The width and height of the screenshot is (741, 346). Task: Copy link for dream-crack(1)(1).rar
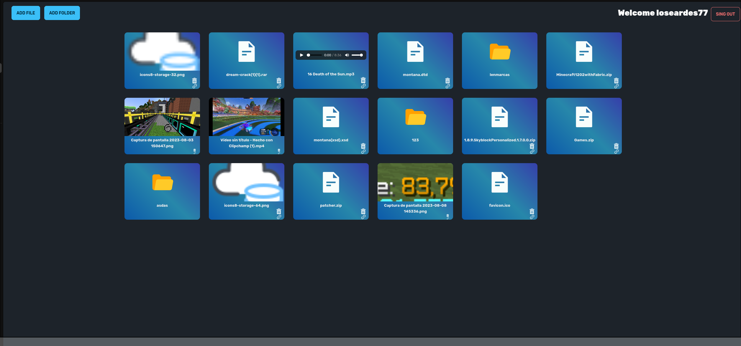click(x=279, y=86)
